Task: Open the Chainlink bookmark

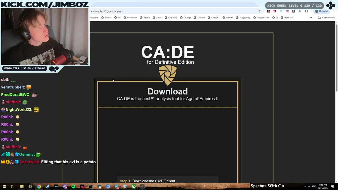Action: [x=171, y=18]
